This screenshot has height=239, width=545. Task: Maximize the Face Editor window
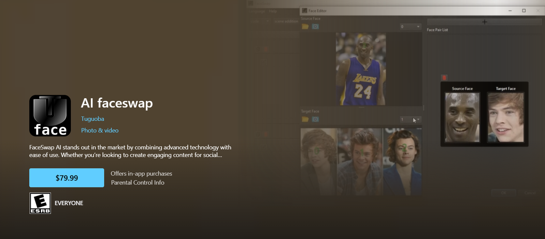tap(524, 11)
